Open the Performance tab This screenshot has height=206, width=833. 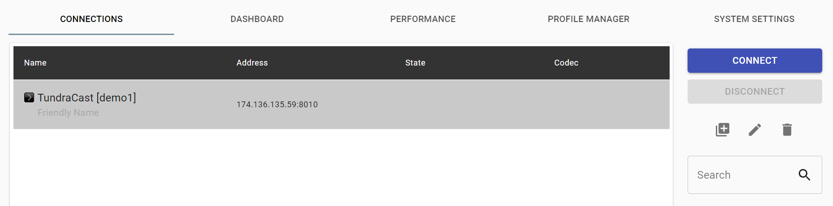click(423, 19)
